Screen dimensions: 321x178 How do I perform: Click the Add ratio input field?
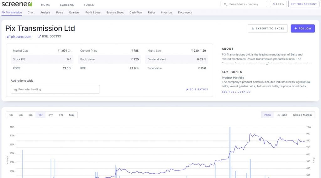(x=55, y=89)
